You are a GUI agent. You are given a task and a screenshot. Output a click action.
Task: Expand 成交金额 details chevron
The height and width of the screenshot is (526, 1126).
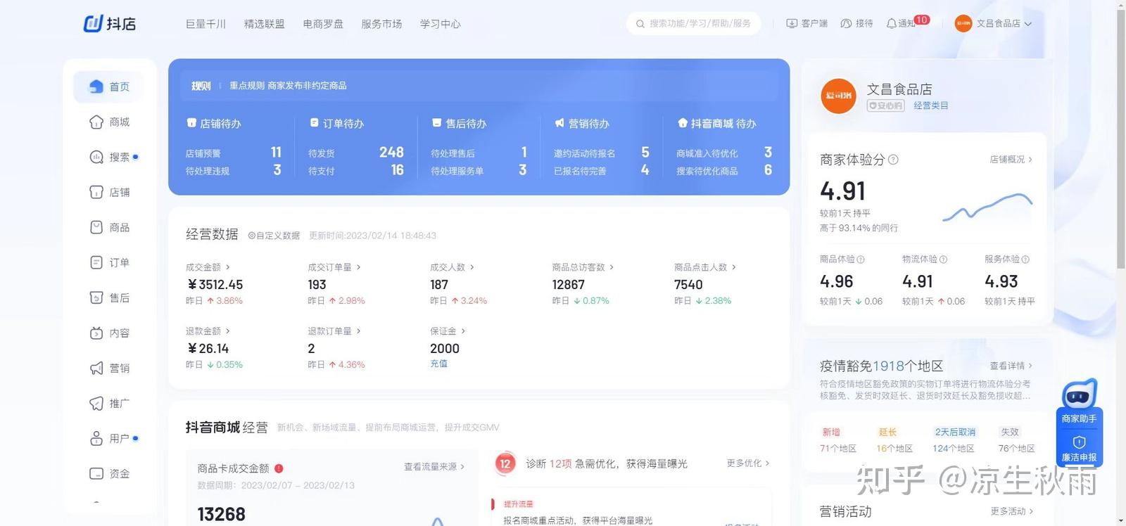227,267
